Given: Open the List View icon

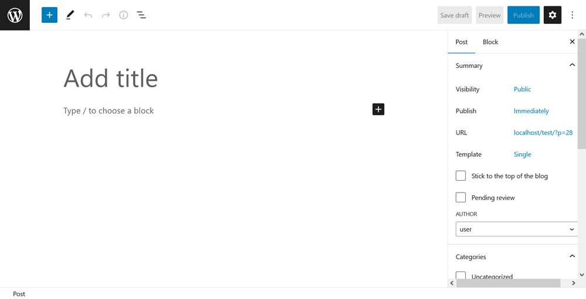Looking at the screenshot, I should click(141, 15).
